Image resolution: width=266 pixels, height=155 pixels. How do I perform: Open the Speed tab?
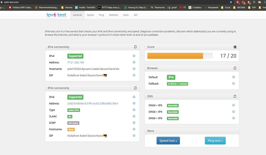tap(90, 15)
